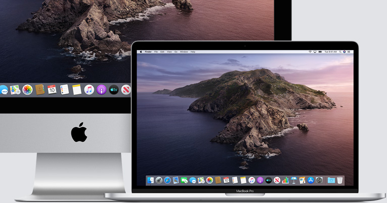Open Messages in the iMac dock
Screen dimensions: 387x203
4,90
